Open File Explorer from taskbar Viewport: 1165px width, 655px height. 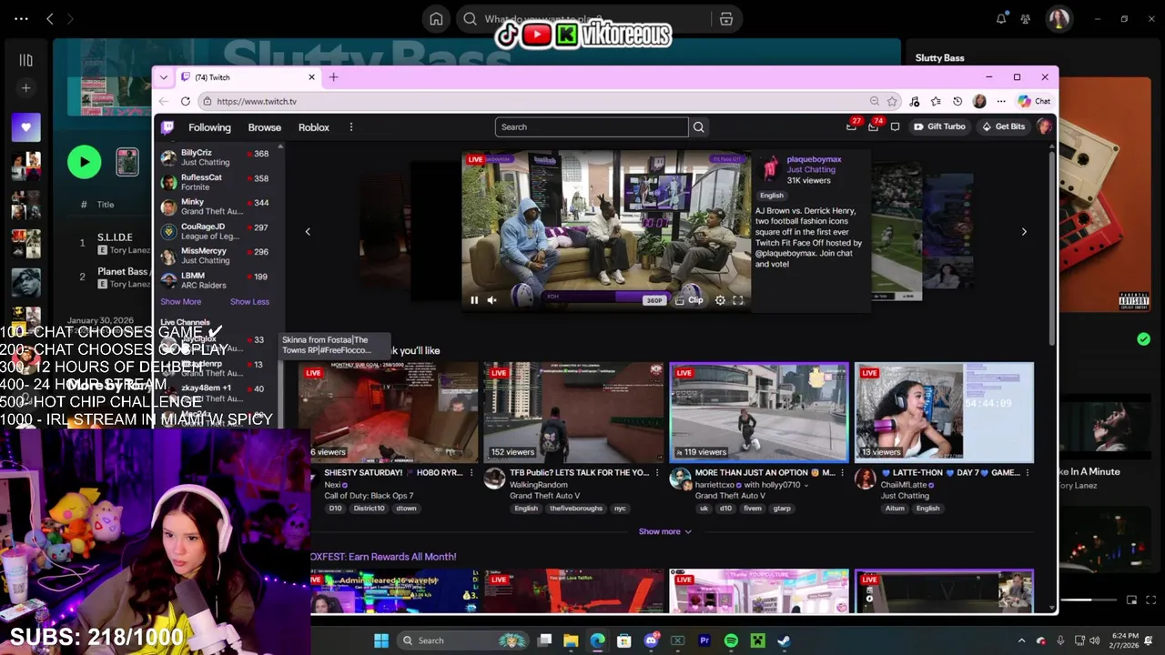click(x=571, y=640)
